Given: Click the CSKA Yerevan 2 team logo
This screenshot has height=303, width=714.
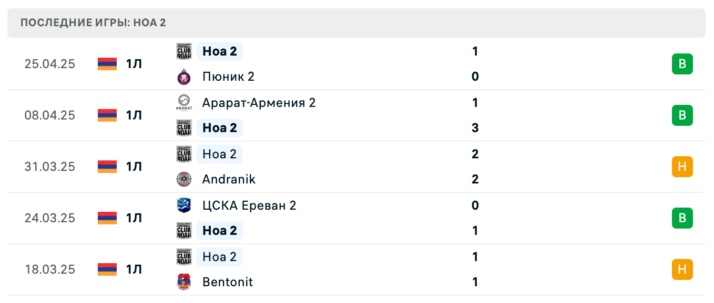Looking at the screenshot, I should pyautogui.click(x=184, y=205).
